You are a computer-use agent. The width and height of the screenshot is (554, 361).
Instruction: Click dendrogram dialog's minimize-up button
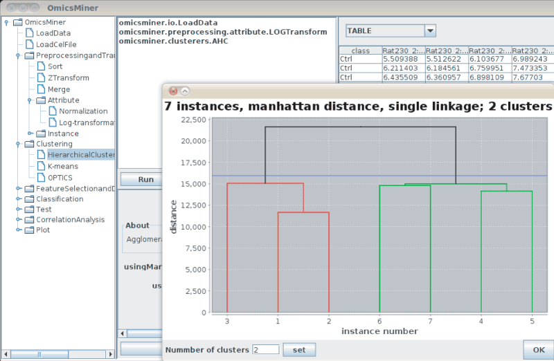coord(185,91)
